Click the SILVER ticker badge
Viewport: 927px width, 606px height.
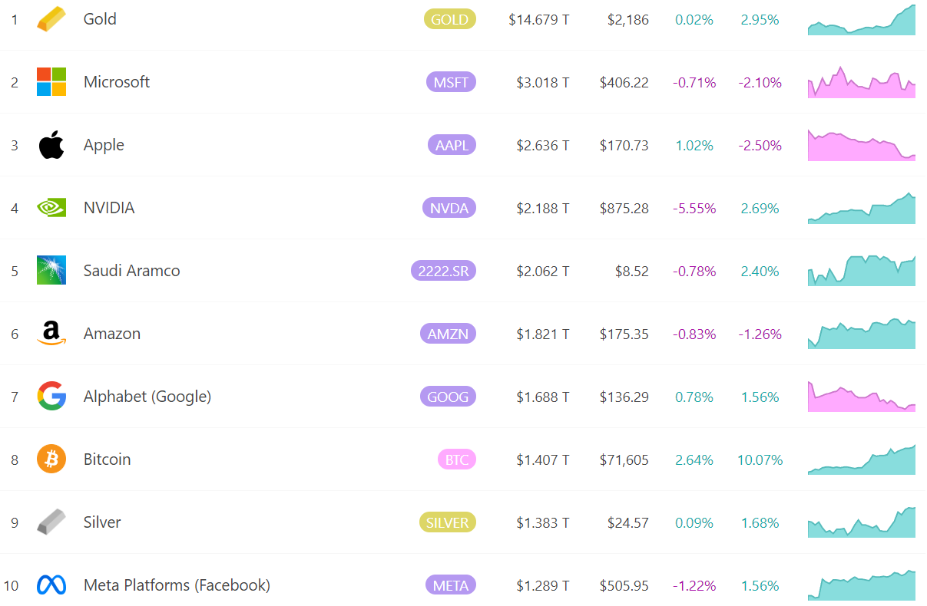(x=448, y=522)
